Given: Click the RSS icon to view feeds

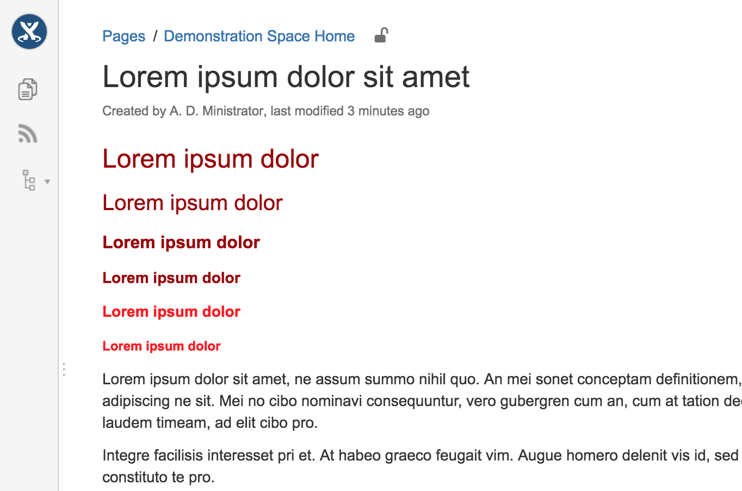Looking at the screenshot, I should click(x=28, y=134).
